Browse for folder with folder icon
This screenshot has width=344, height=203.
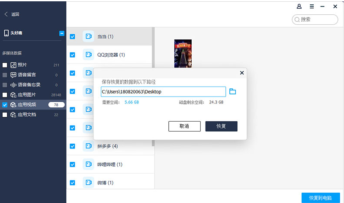point(232,91)
